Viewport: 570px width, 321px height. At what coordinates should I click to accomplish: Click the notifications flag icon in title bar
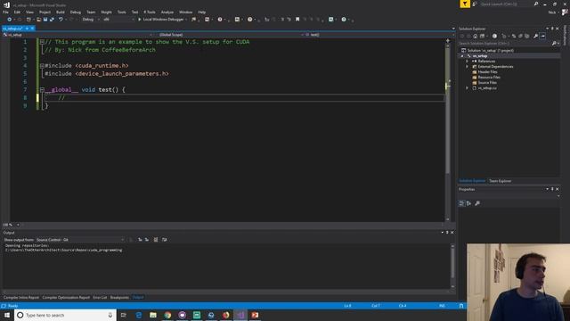tap(465, 4)
